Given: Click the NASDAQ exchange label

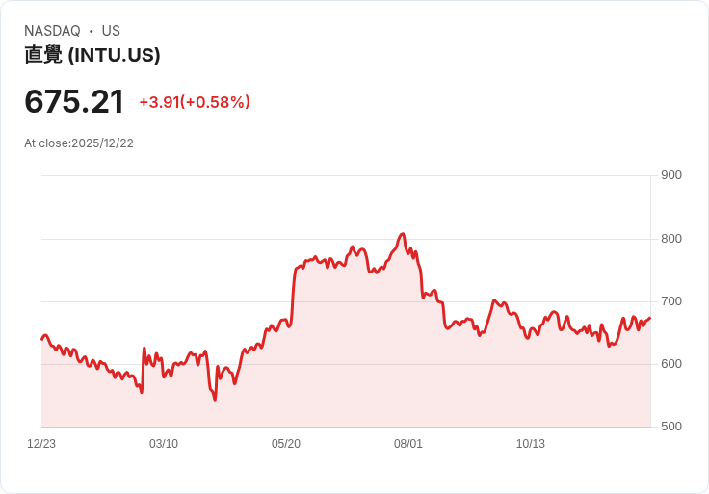Looking at the screenshot, I should coord(52,31).
